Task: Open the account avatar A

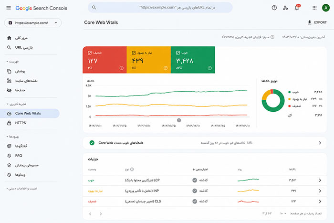Action: [326, 8]
